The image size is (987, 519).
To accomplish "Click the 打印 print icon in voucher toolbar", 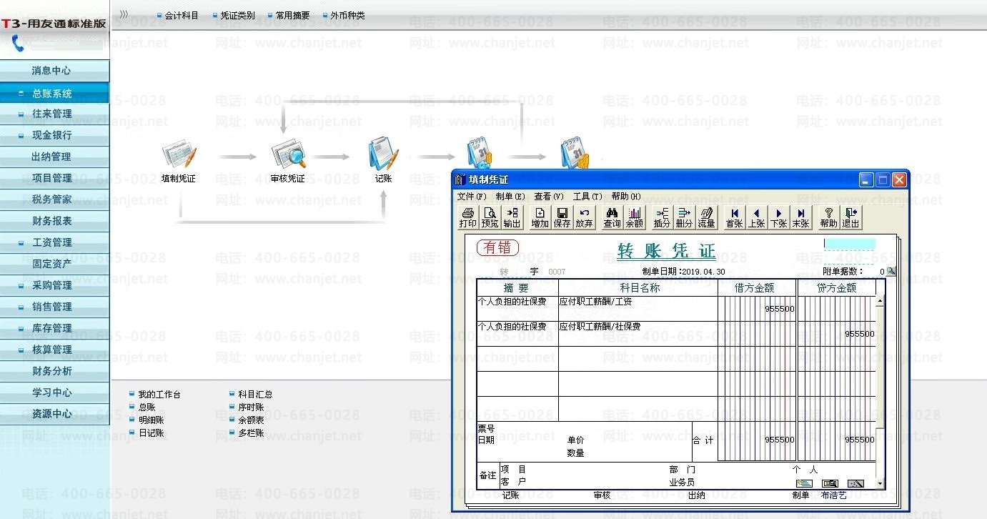I will pyautogui.click(x=467, y=217).
